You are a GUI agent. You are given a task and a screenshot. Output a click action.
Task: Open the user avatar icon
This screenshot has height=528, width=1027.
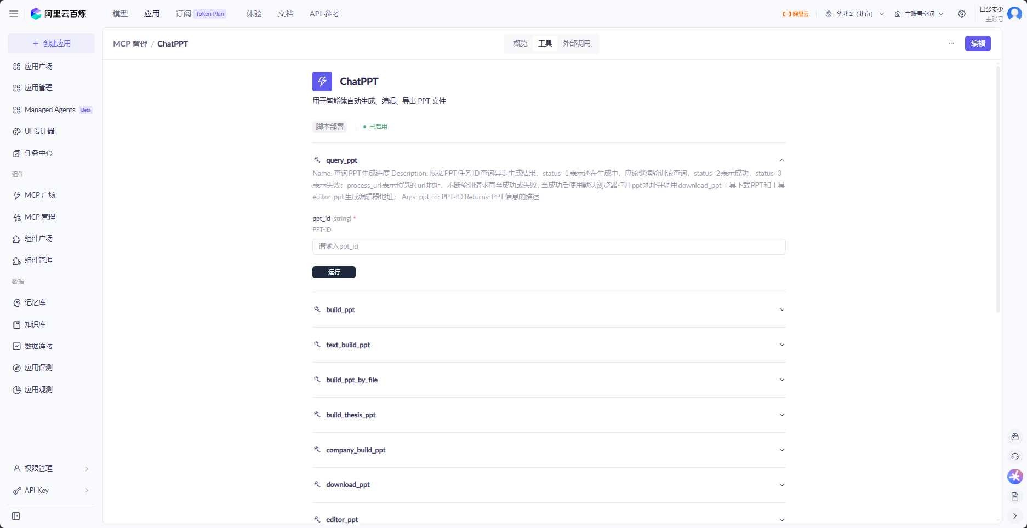pyautogui.click(x=1014, y=14)
